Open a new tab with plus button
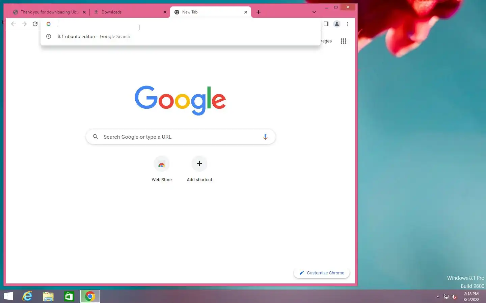The image size is (486, 303). click(259, 12)
